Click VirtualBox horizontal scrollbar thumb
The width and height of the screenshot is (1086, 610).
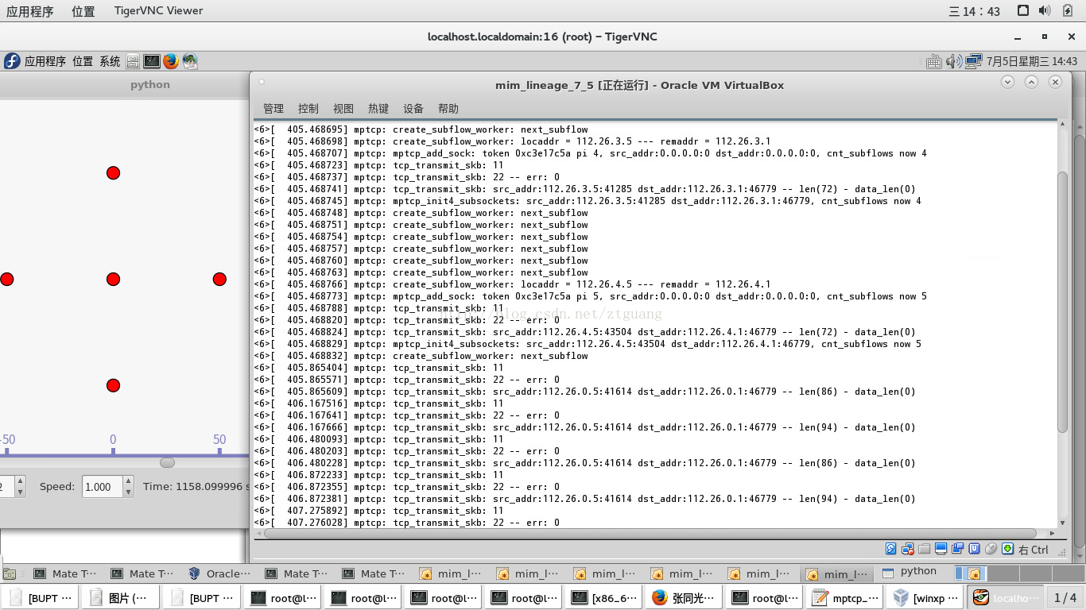pyautogui.click(x=650, y=534)
